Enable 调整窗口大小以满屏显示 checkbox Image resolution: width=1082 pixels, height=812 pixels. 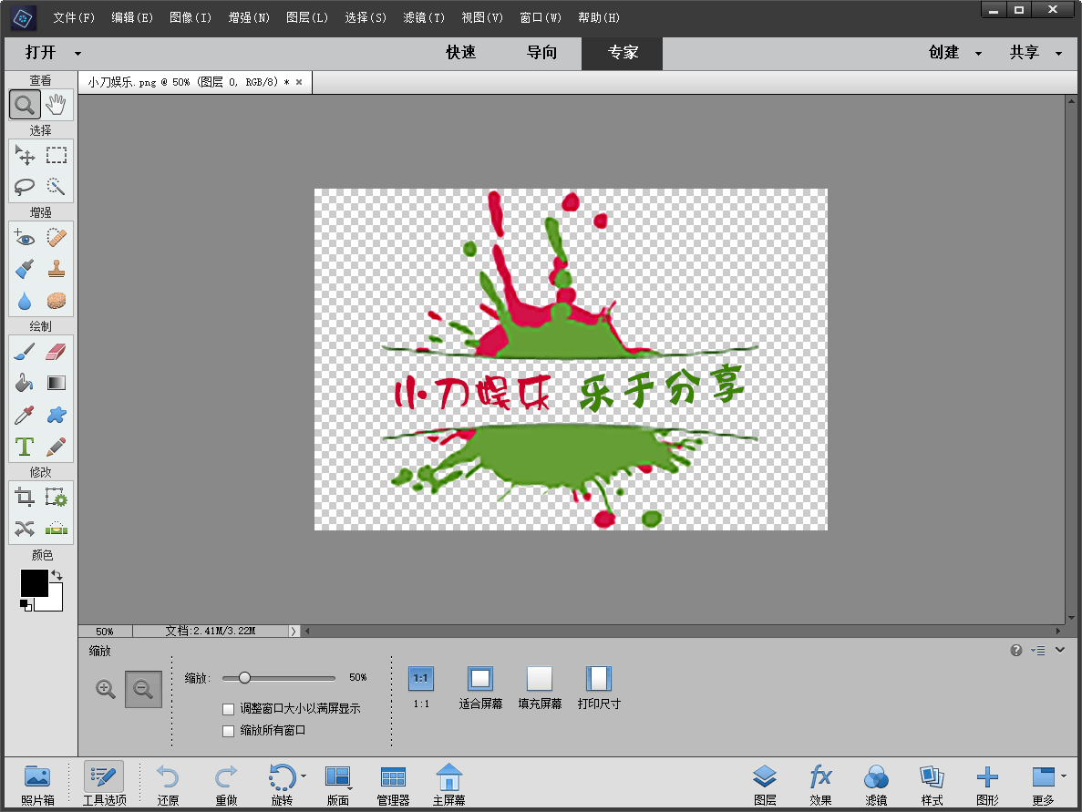pos(229,709)
